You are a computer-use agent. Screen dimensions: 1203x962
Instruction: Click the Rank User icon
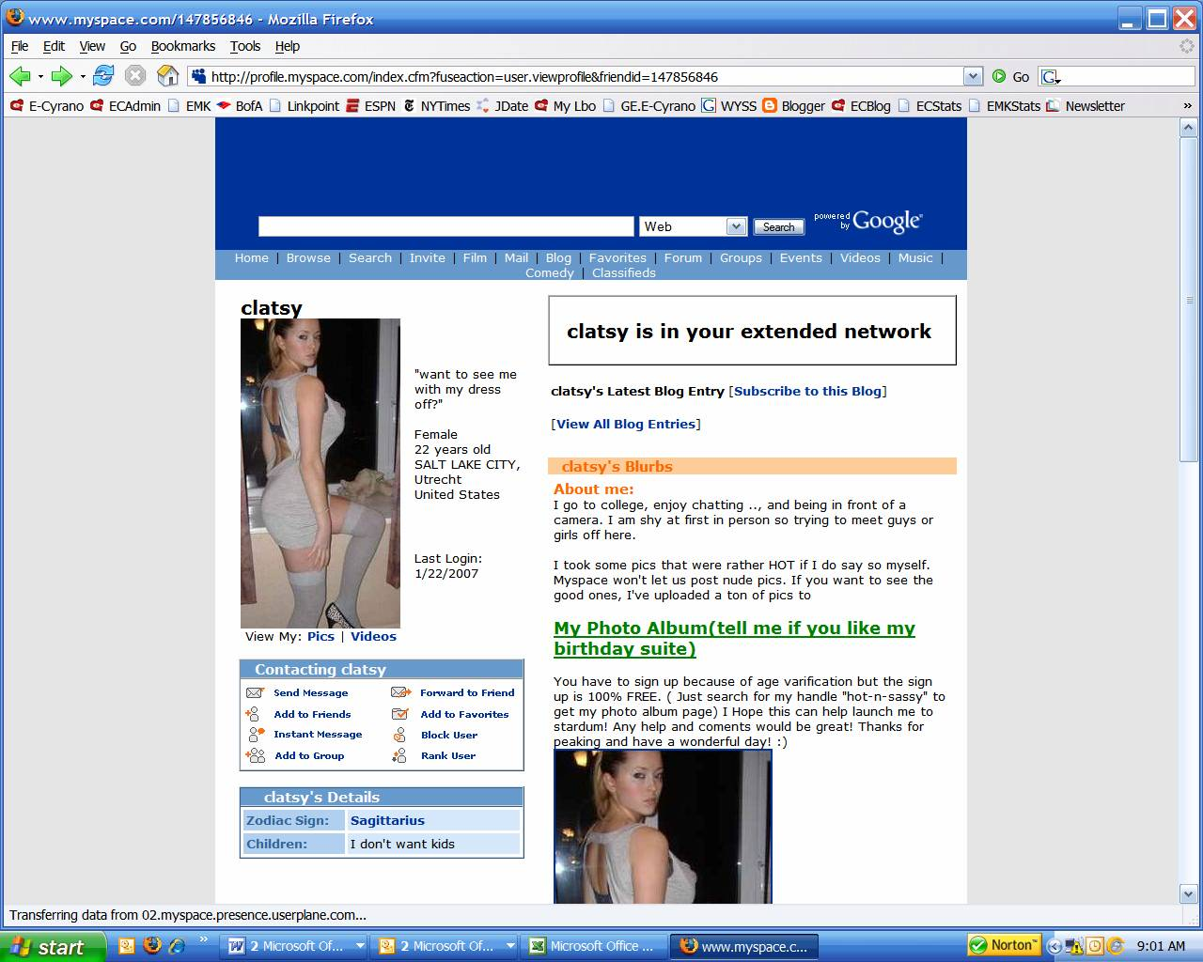click(400, 755)
